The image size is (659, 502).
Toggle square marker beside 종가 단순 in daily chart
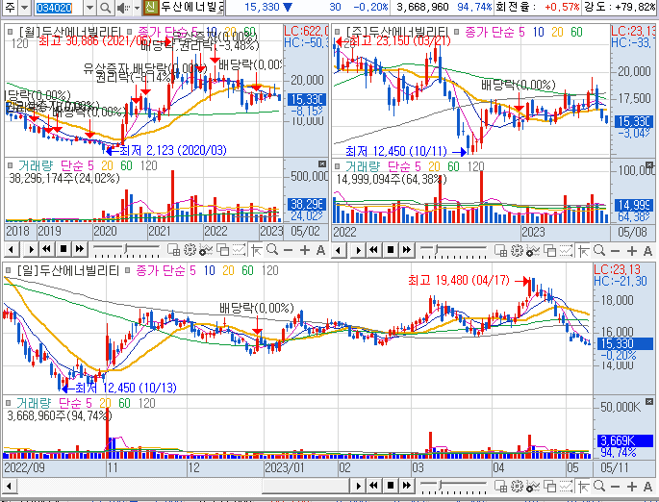[x=127, y=270]
